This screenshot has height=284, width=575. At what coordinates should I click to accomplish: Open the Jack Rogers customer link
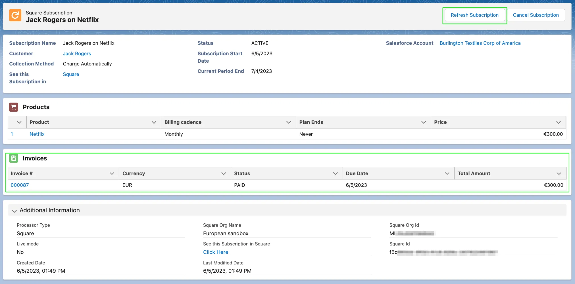point(77,54)
